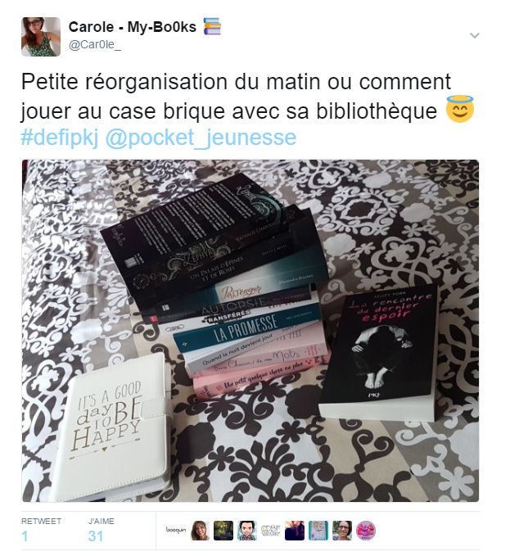Open the teal-bordered drawing liker avatar
The height and width of the screenshot is (556, 510).
coord(318,530)
